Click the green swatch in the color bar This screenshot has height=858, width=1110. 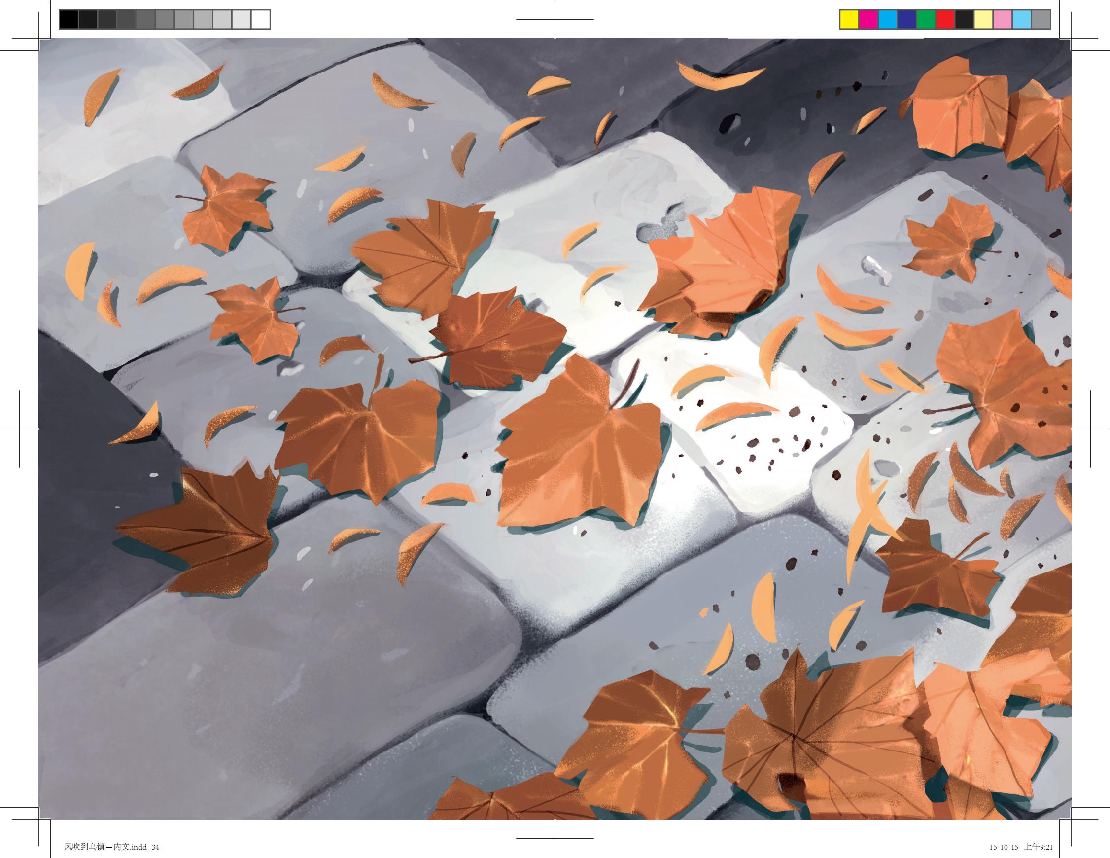927,19
